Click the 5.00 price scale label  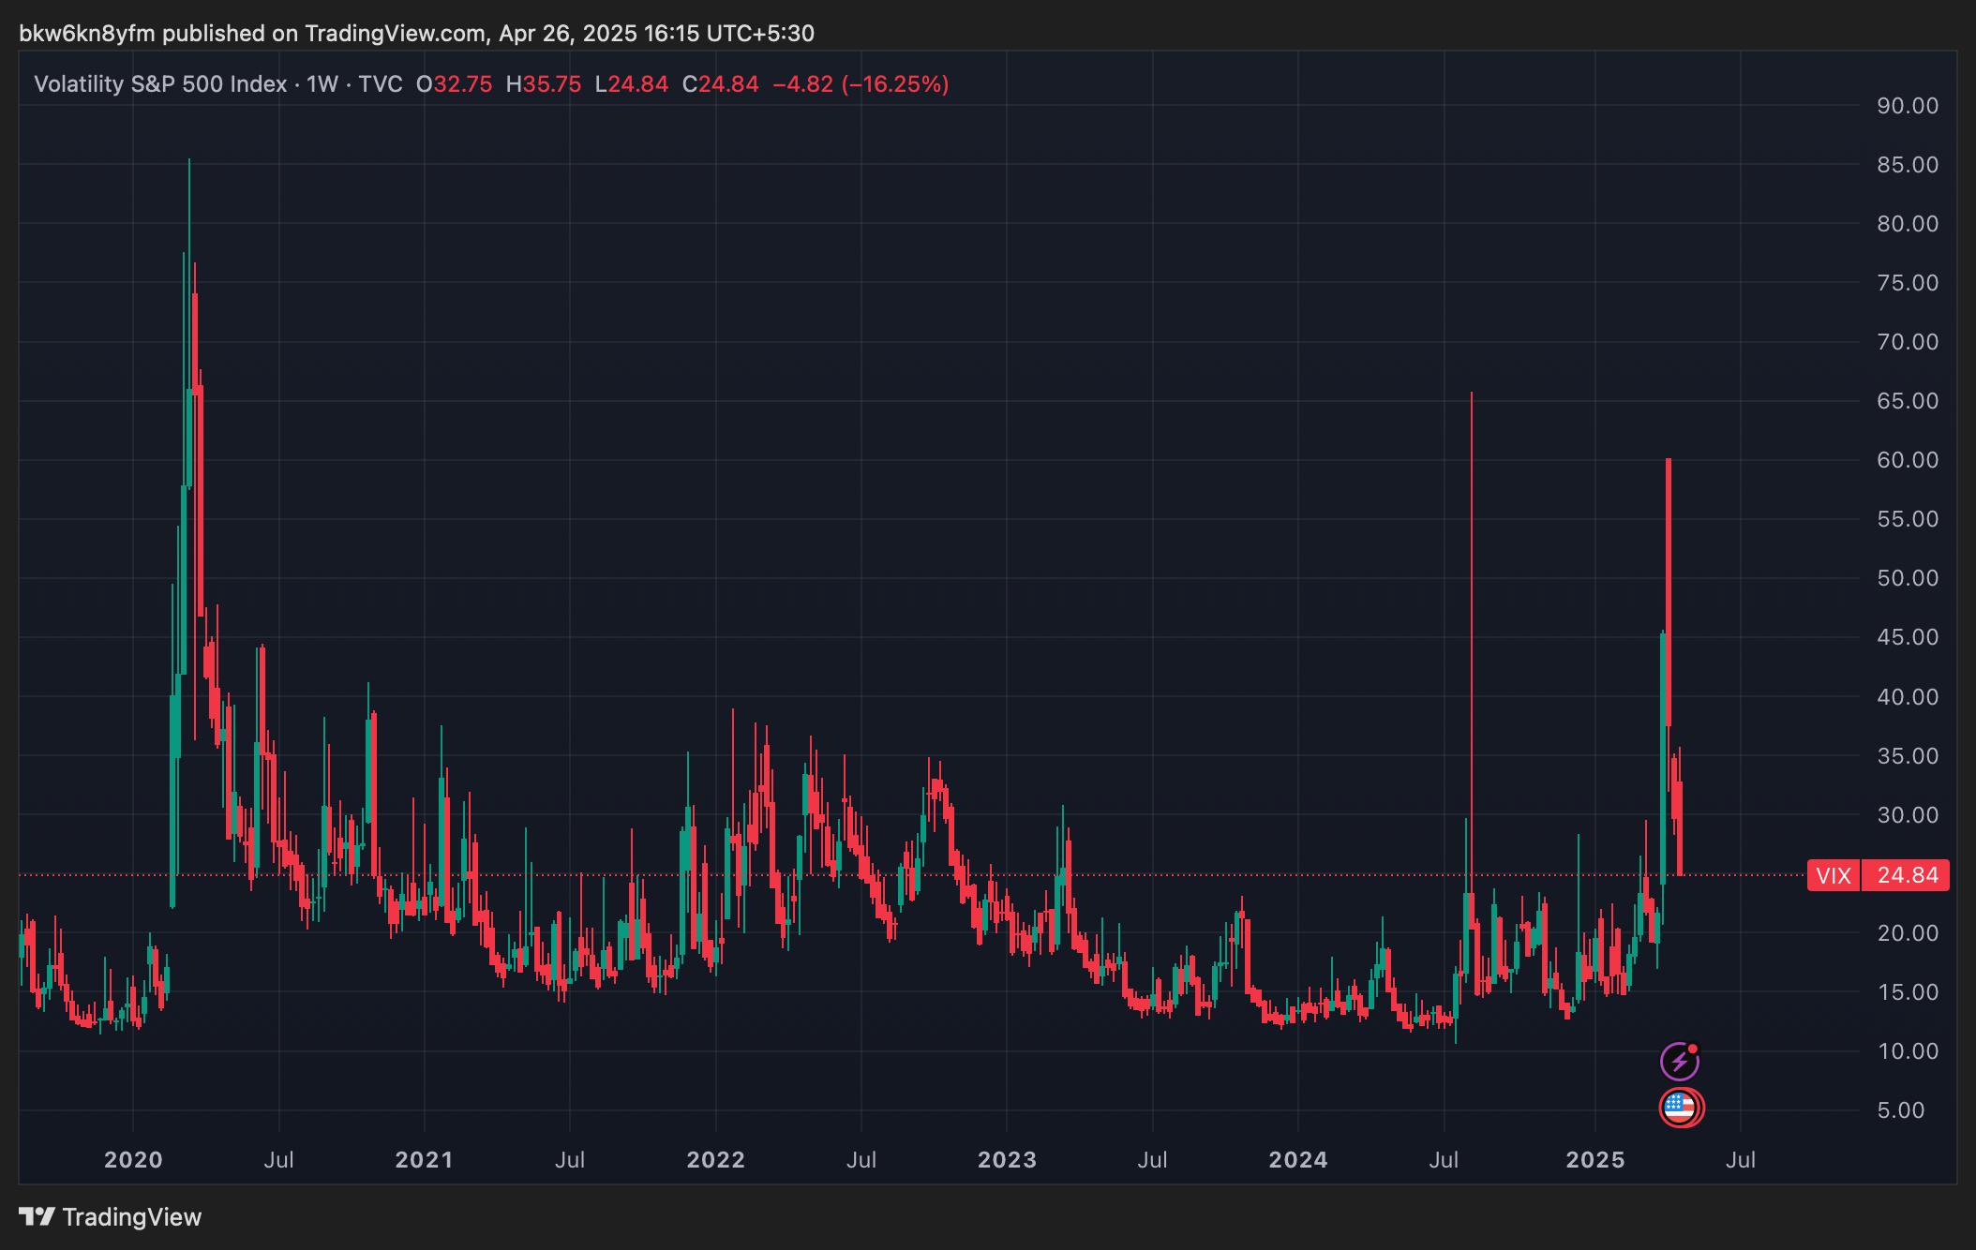(x=1901, y=1110)
